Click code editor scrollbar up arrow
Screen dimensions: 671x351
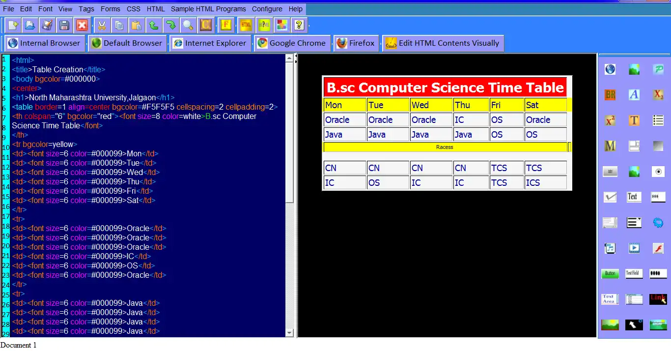point(290,58)
